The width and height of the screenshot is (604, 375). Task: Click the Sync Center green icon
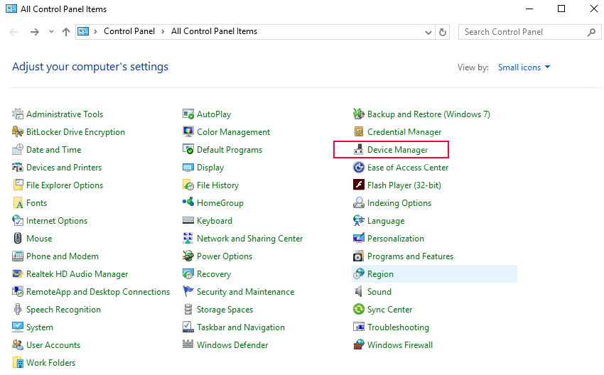(359, 309)
